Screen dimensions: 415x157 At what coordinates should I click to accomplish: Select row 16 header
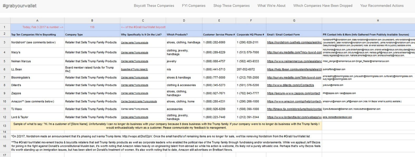click(5, 146)
